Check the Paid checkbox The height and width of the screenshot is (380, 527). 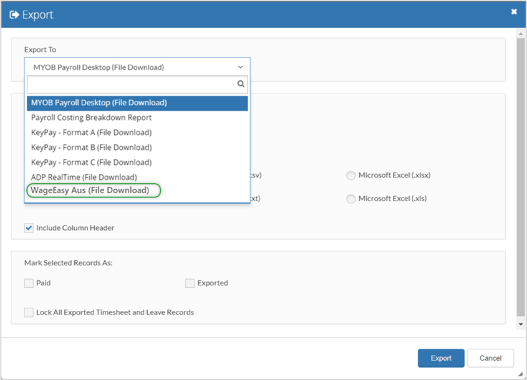pyautogui.click(x=29, y=283)
